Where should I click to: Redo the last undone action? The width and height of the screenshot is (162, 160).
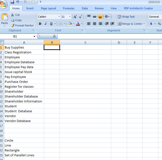(x=25, y=2)
